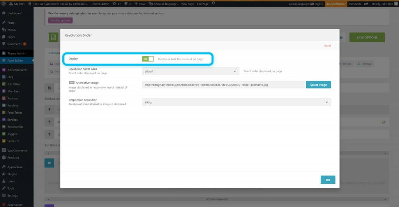This screenshot has width=399, height=207.
Task: Click the updates icon showing 17
Action: tap(117, 4)
